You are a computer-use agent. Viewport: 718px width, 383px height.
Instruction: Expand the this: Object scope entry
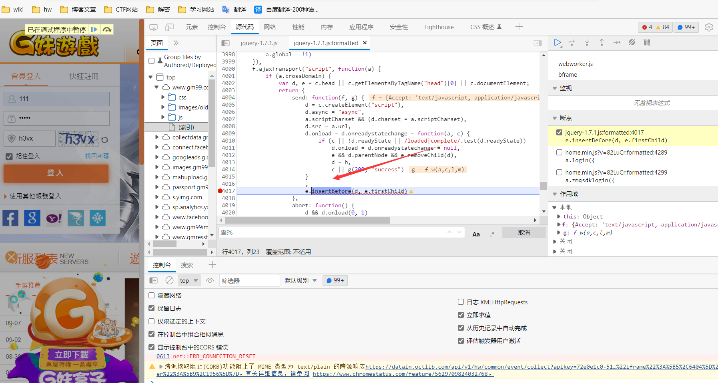click(x=559, y=216)
